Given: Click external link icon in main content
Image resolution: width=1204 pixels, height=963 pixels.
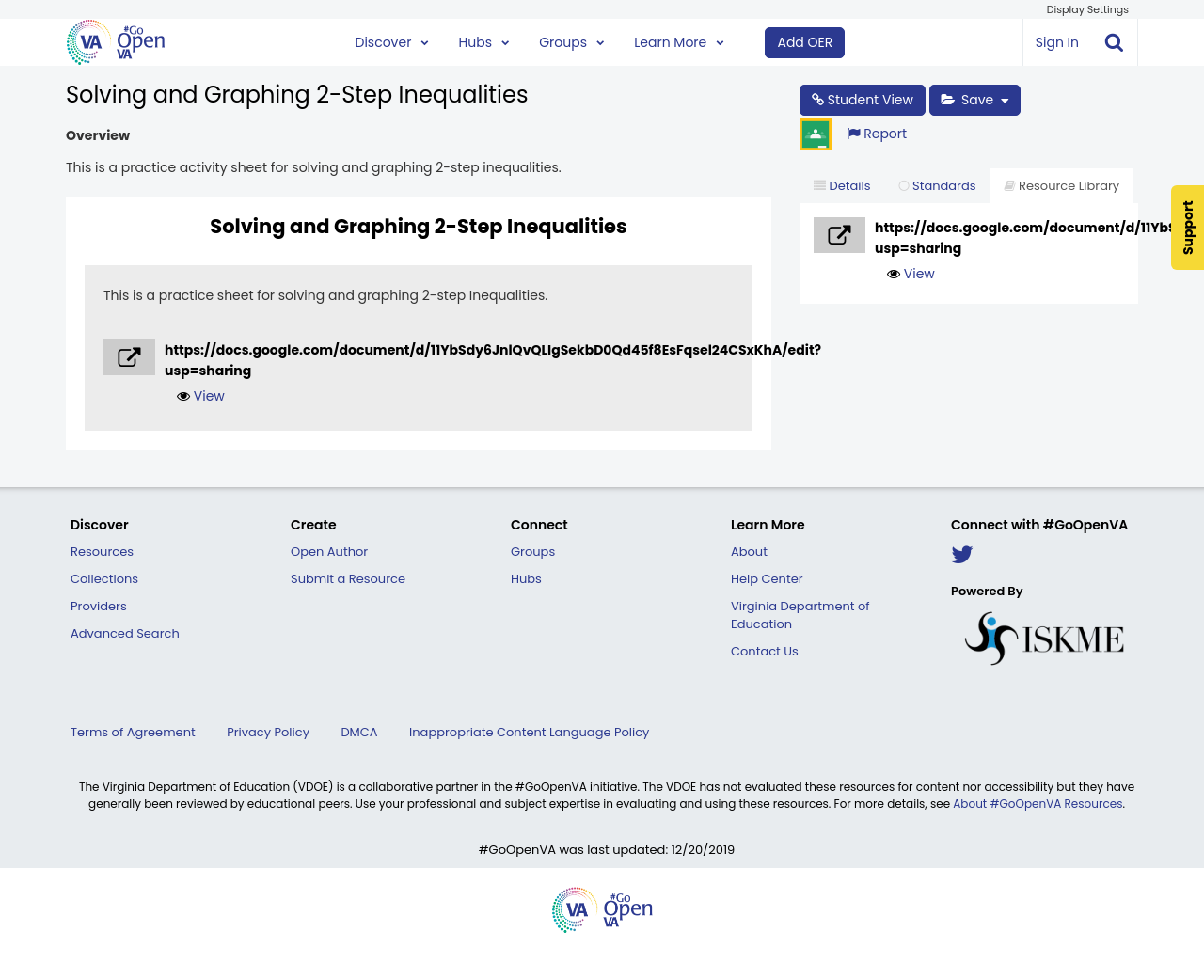Looking at the screenshot, I should click(129, 357).
